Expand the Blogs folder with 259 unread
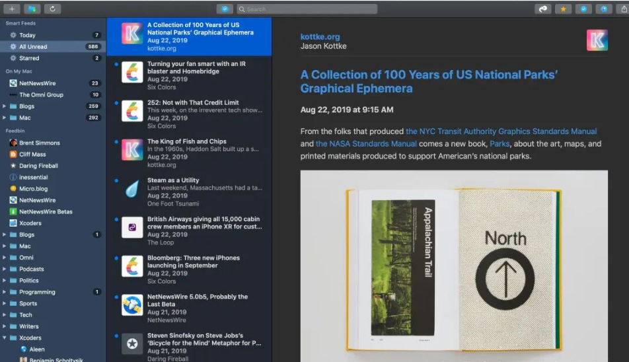Screen dimensions: 629x362 (5, 106)
